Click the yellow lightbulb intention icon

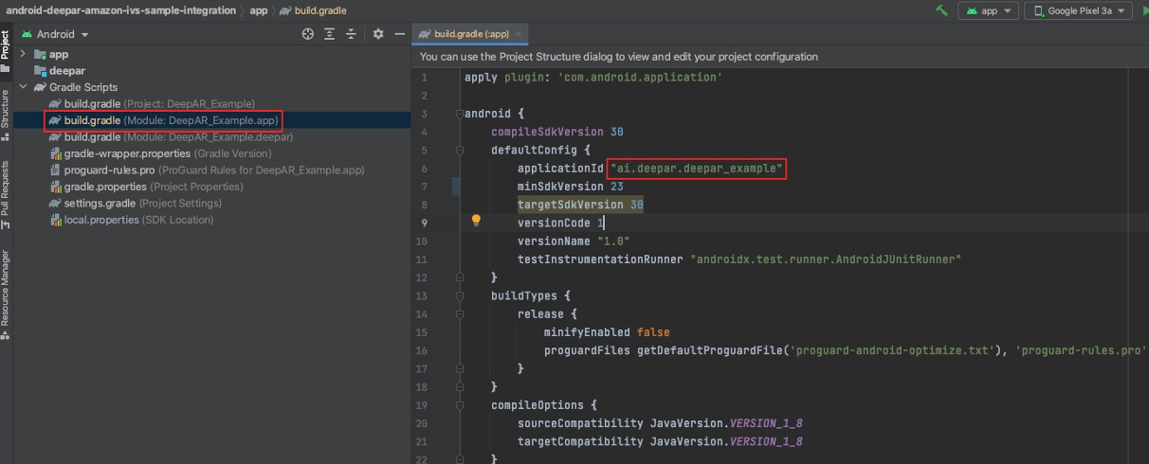click(x=477, y=222)
